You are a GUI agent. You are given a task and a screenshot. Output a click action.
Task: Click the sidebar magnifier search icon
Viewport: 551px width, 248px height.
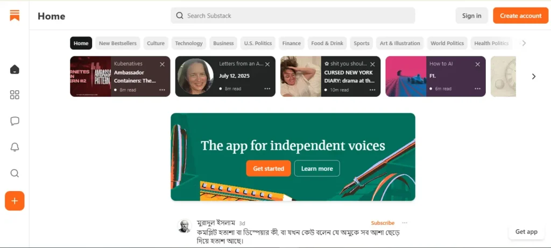[x=15, y=173]
